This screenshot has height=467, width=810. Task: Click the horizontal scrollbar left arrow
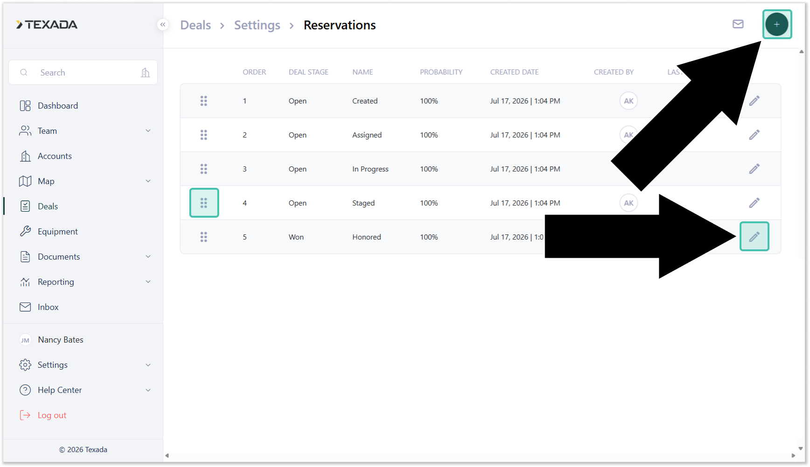(167, 456)
